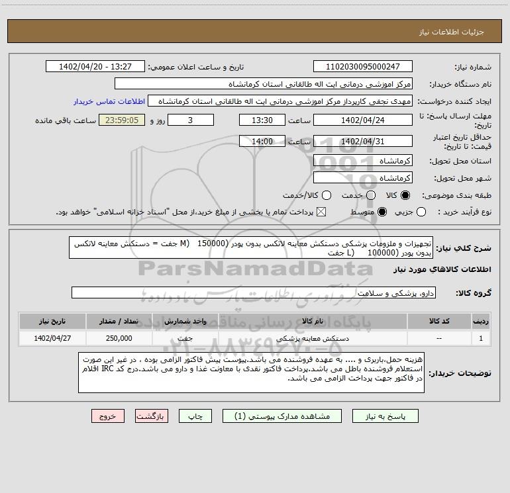Click the مشاهده مدارک پیوستی (1) button
Image resolution: width=510 pixels, height=493 pixels.
click(x=282, y=416)
